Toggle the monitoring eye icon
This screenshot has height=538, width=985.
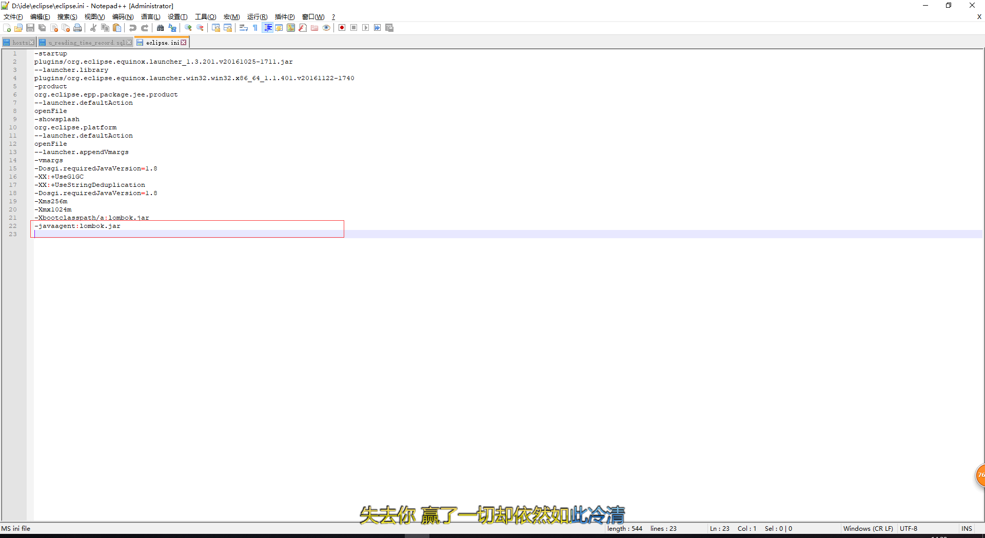326,28
